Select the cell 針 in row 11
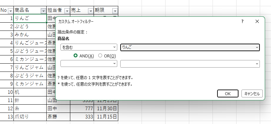271x124 pixels. (x=30, y=100)
